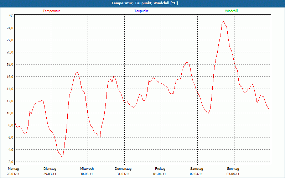
Task: Click the 2,0 y-axis value
Action: (11, 162)
